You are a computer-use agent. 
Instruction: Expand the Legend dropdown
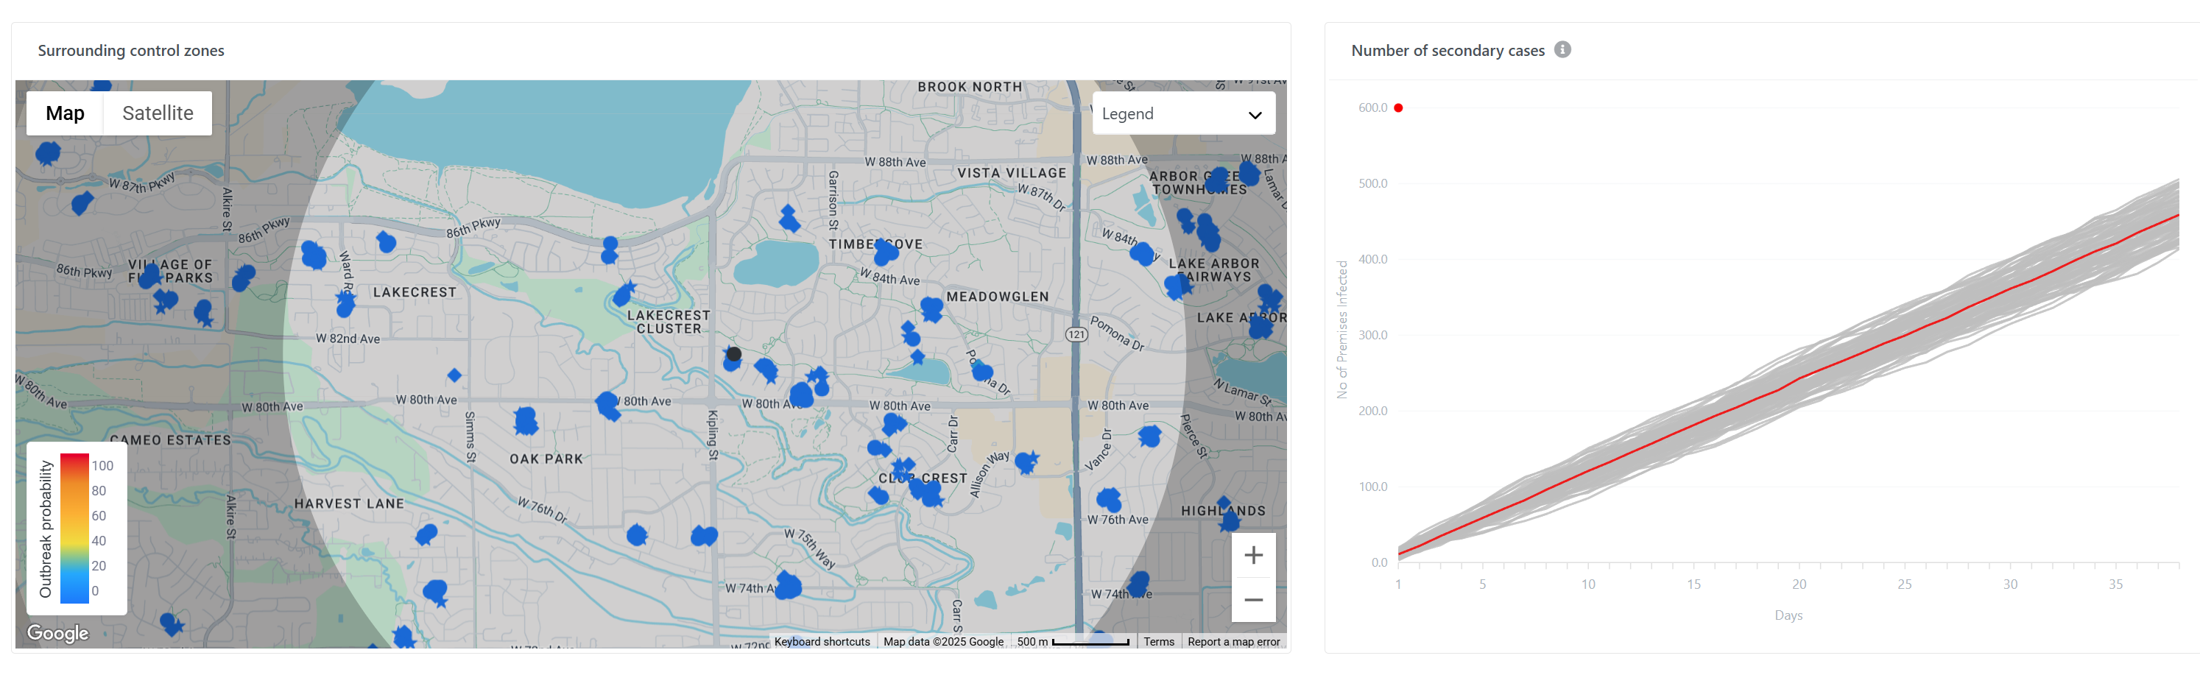(1183, 112)
